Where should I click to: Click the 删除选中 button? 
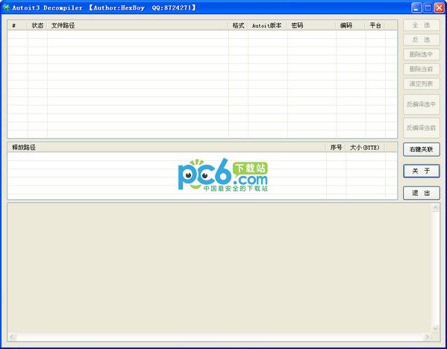coord(422,54)
